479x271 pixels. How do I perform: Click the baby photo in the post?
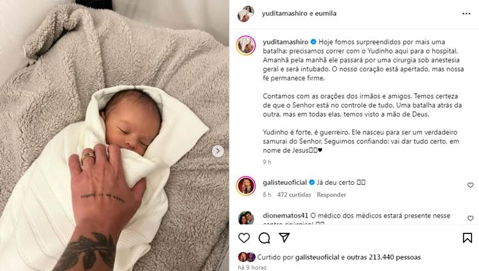coord(114,135)
